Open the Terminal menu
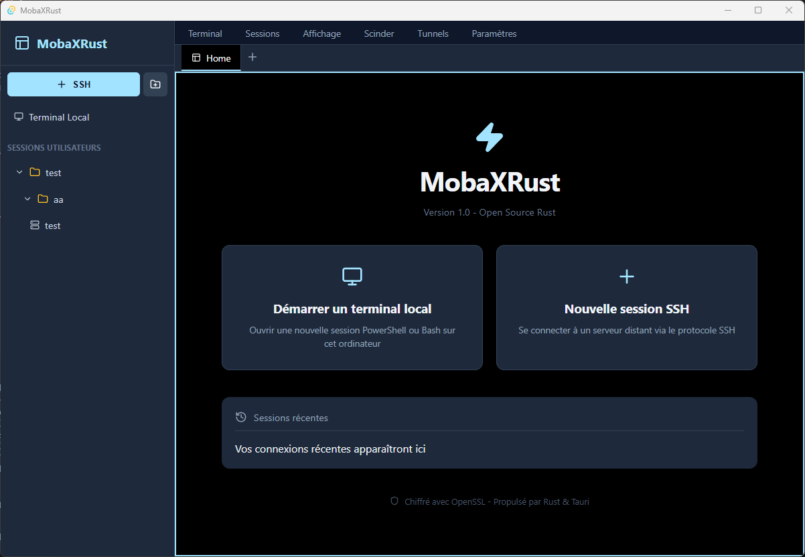 pyautogui.click(x=205, y=33)
